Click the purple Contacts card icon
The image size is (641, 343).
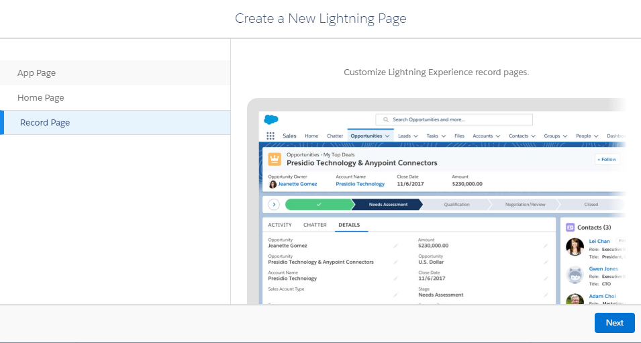[x=570, y=228]
